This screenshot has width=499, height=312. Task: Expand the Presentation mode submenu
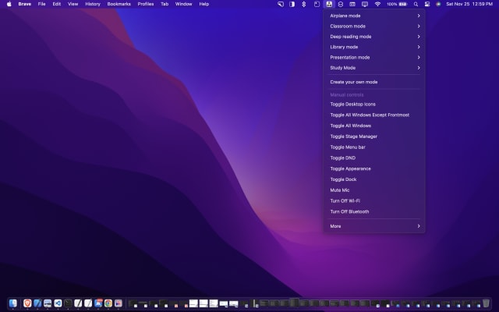(x=374, y=57)
